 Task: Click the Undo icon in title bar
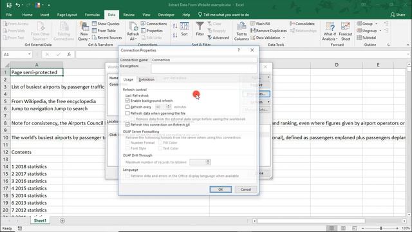click(17, 5)
